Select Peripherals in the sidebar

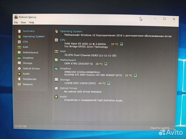pyautogui.click(x=29, y=79)
